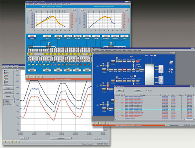Open the second menu in the extruder window
Viewport: 195px width, 148px height.
pyautogui.click(x=97, y=50)
